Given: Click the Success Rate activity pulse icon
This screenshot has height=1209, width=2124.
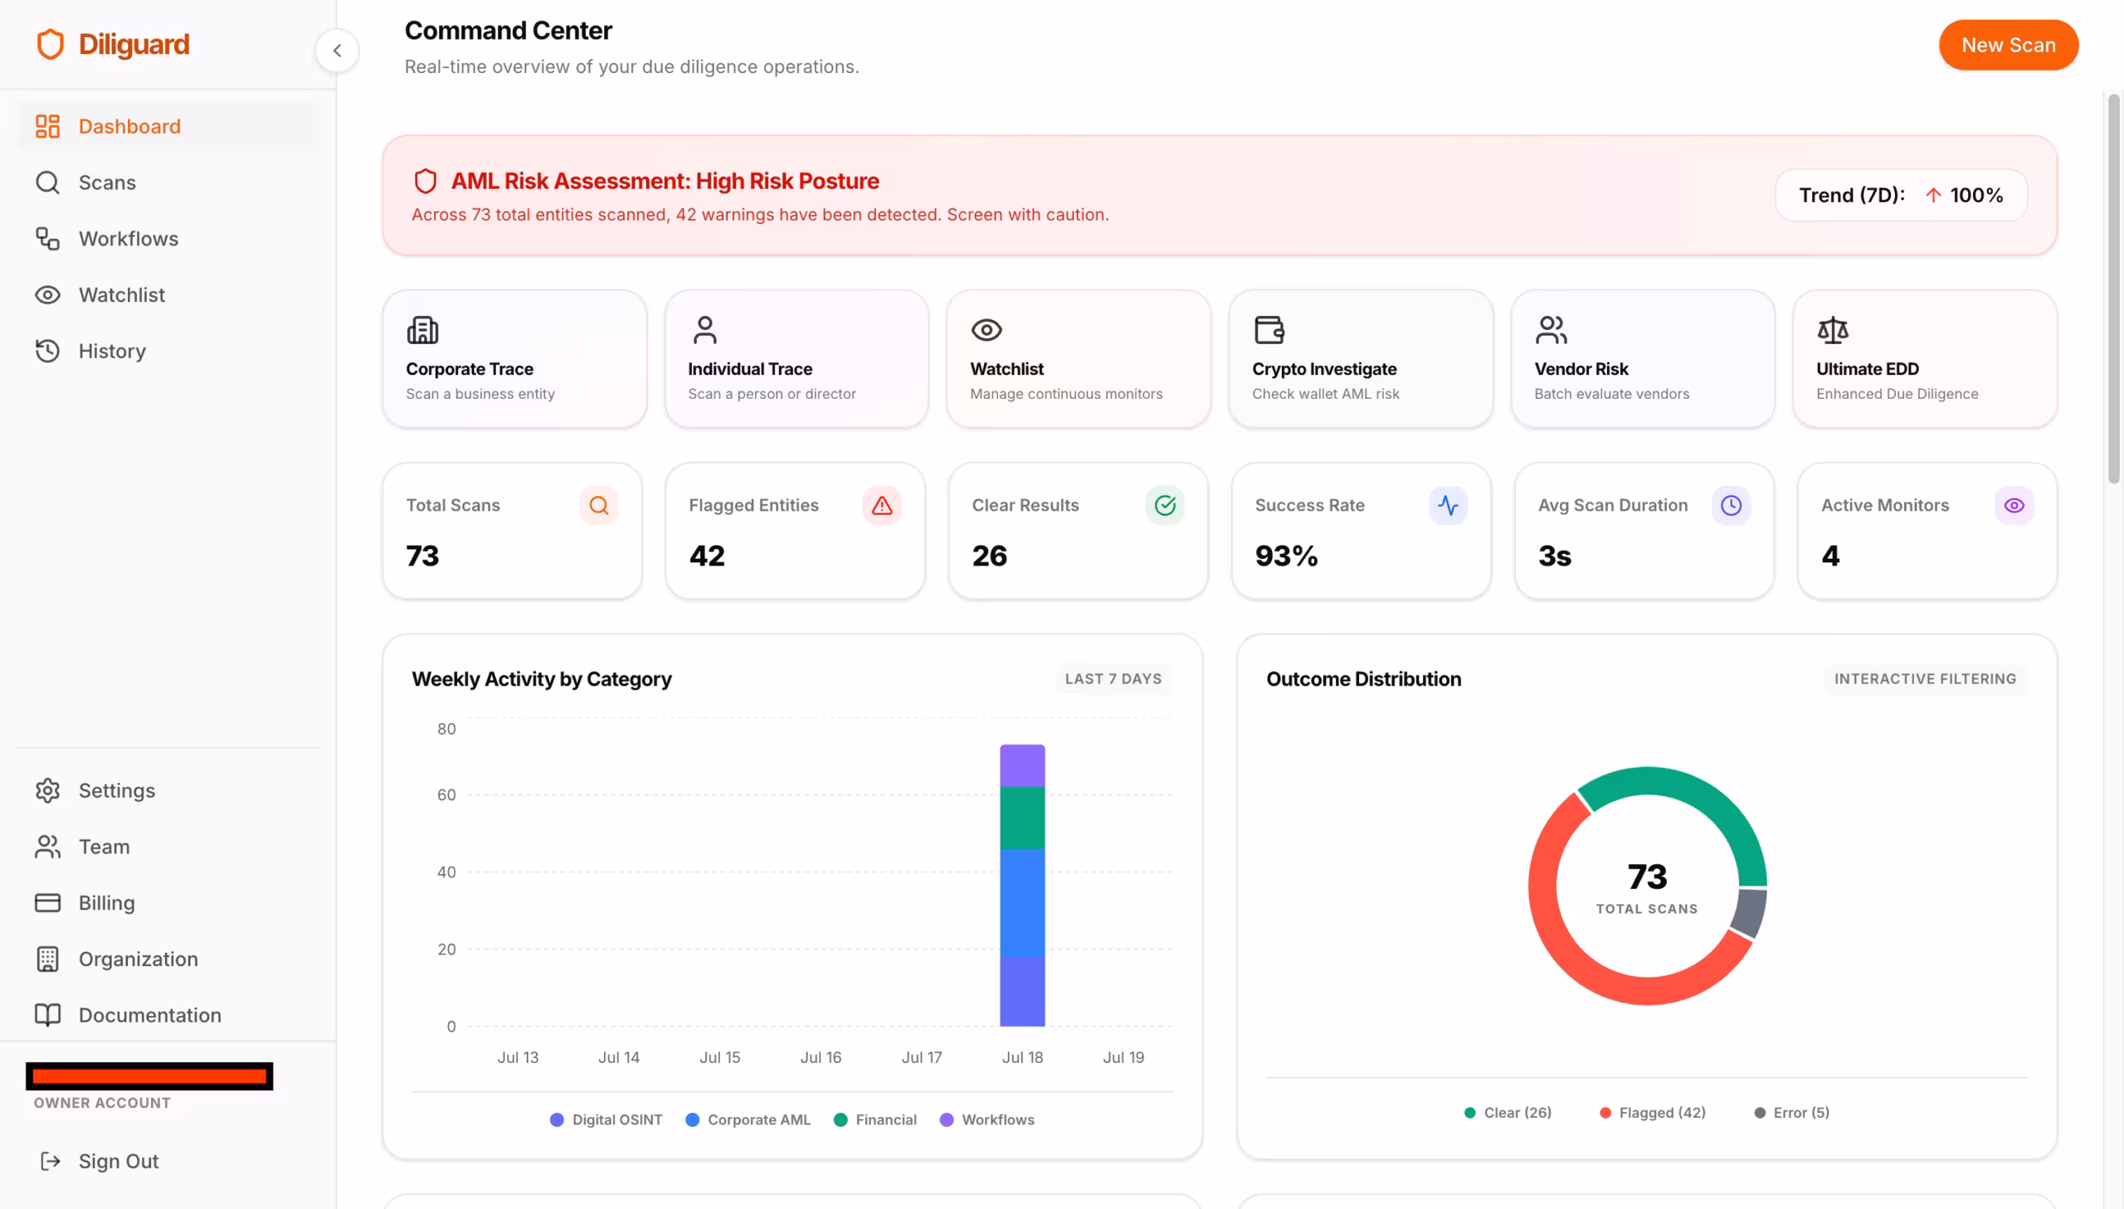Looking at the screenshot, I should click(1447, 505).
